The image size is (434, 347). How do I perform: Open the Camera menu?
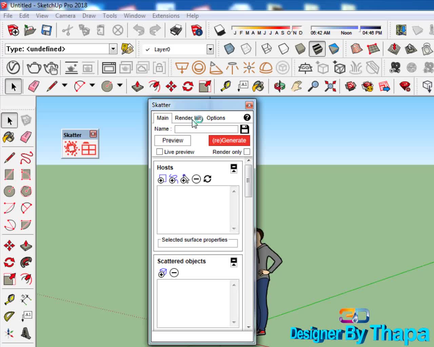click(x=65, y=16)
